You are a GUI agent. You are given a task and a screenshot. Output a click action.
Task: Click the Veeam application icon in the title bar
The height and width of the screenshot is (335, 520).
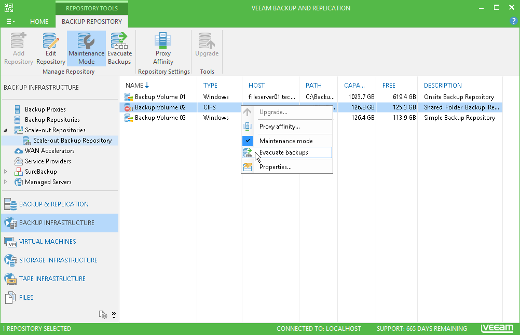coord(9,8)
